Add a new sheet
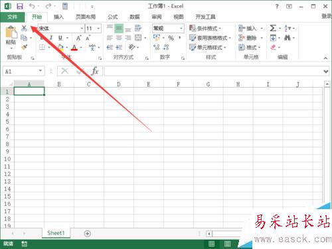This screenshot has height=249, width=332. (88, 233)
